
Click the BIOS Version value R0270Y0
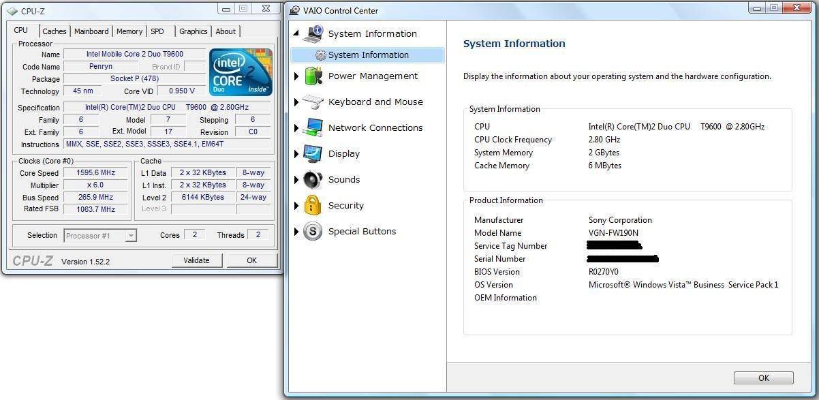[x=604, y=272]
